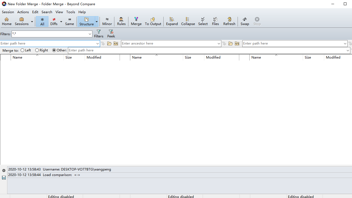Select the Right merge target radio
The image size is (352, 198).
[37, 50]
